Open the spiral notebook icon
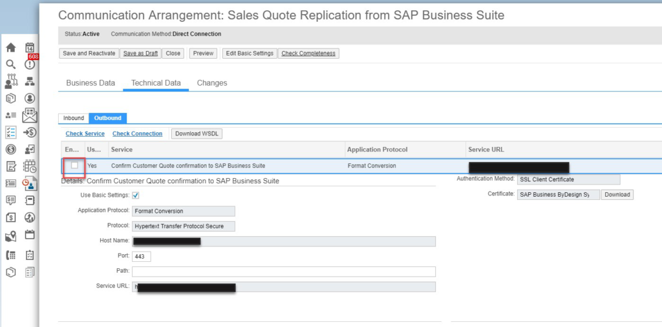The height and width of the screenshot is (327, 662). click(x=30, y=200)
